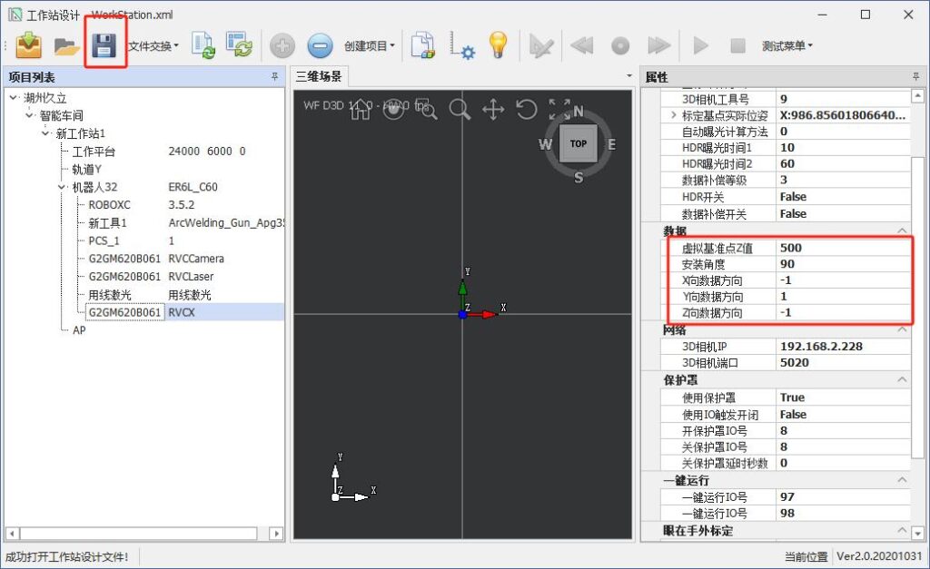The height and width of the screenshot is (569, 930).
Task: Click the save workstation floppy disk icon
Action: pos(104,44)
